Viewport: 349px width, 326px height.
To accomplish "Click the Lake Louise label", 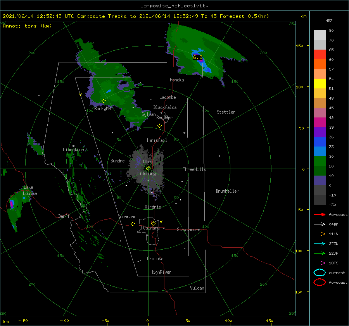I will (x=30, y=190).
